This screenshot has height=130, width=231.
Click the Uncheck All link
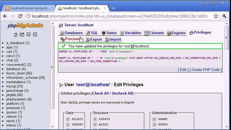coord(122,93)
